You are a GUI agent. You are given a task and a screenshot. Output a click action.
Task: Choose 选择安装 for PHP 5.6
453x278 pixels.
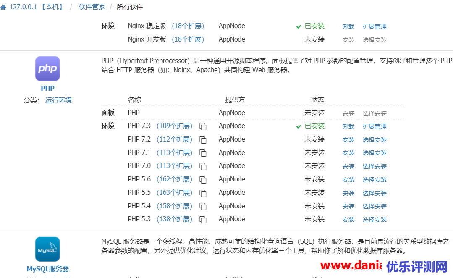pyautogui.click(x=374, y=180)
